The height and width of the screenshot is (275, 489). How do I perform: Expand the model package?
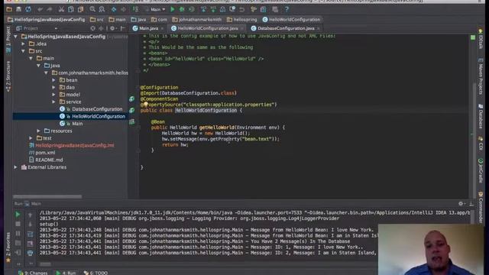(x=53, y=95)
